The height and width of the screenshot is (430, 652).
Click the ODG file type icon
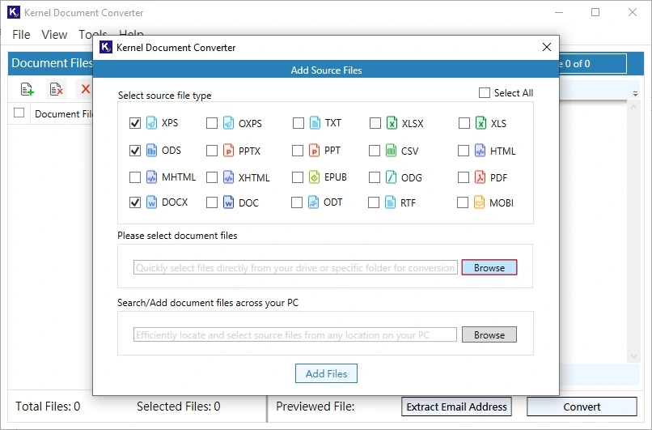point(391,177)
